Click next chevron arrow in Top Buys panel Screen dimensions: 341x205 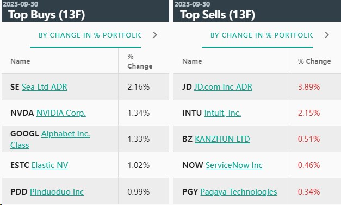[x=155, y=35]
